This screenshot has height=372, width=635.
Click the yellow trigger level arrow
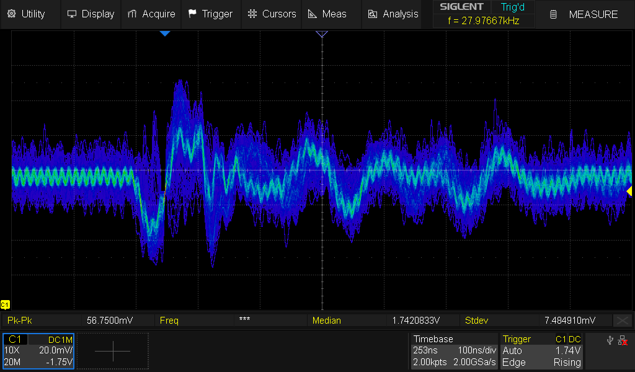pyautogui.click(x=629, y=192)
